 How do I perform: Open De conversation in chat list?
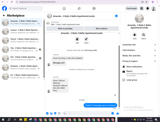(x=21, y=77)
